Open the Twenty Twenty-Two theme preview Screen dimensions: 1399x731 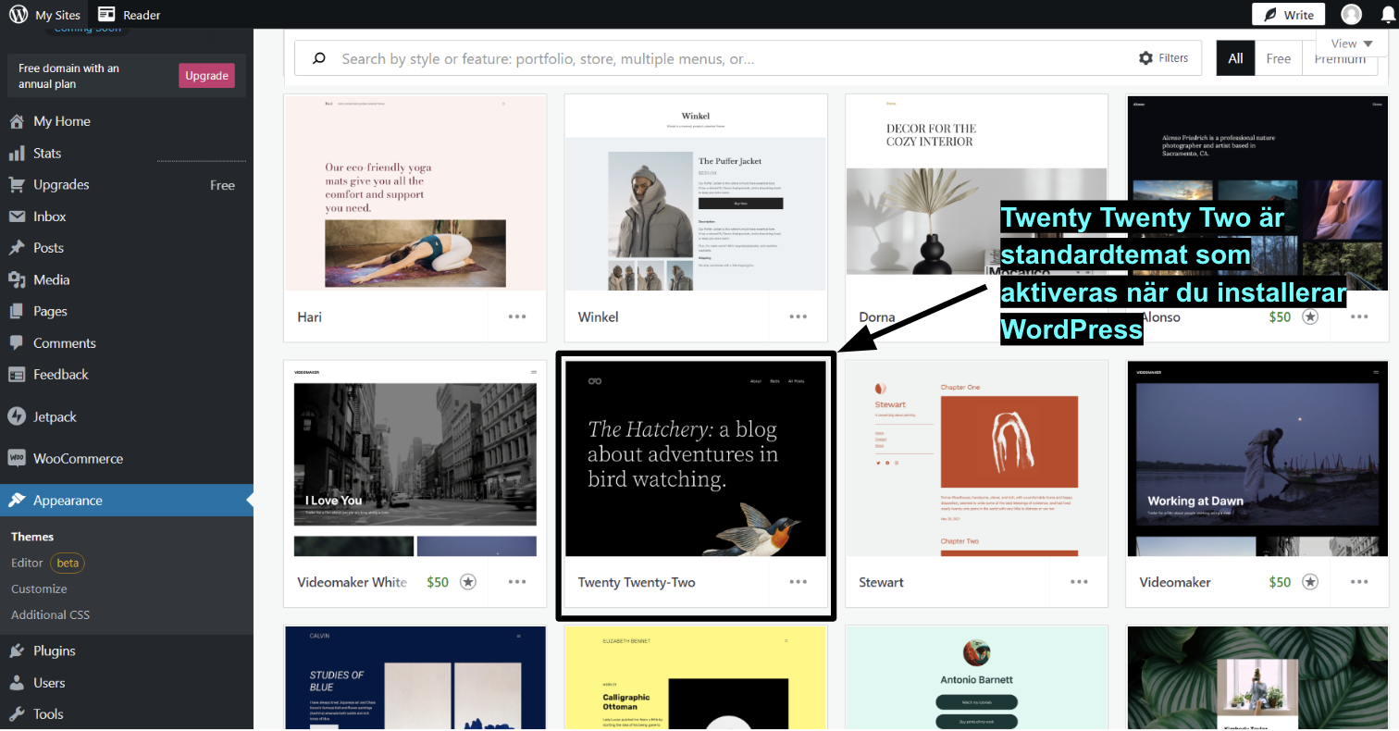tap(696, 459)
